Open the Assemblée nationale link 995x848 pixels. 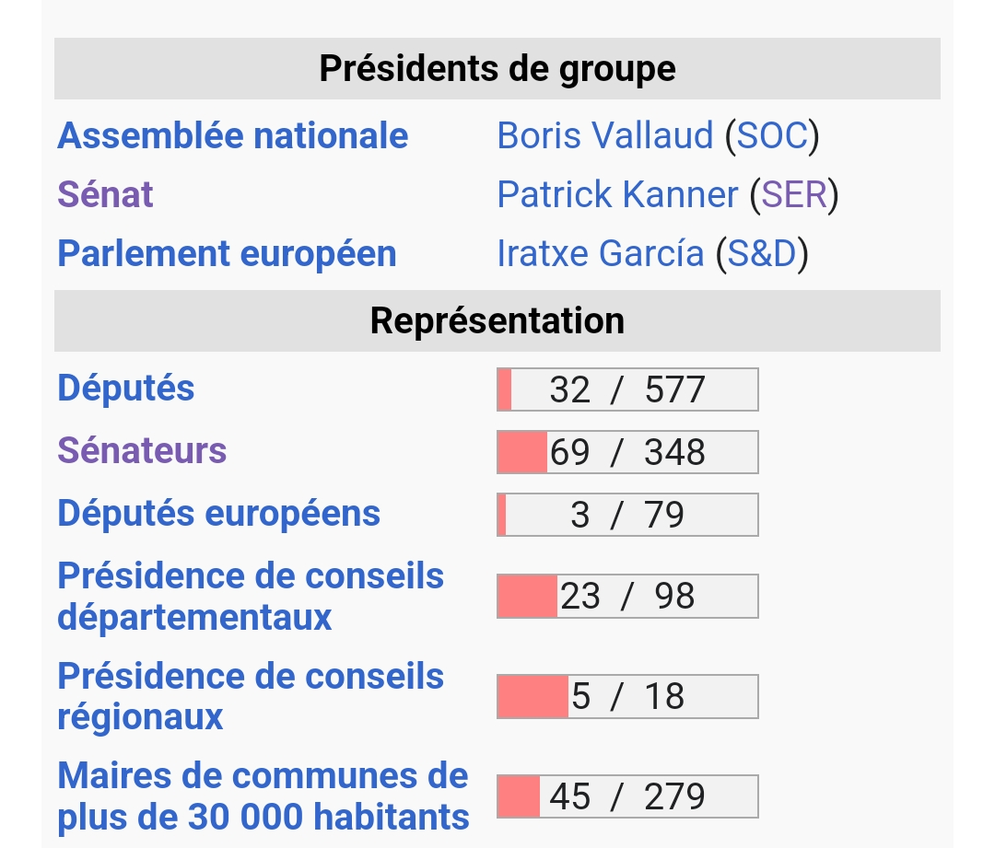coord(233,135)
